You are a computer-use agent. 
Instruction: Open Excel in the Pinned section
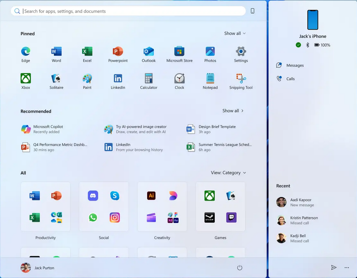(x=87, y=54)
